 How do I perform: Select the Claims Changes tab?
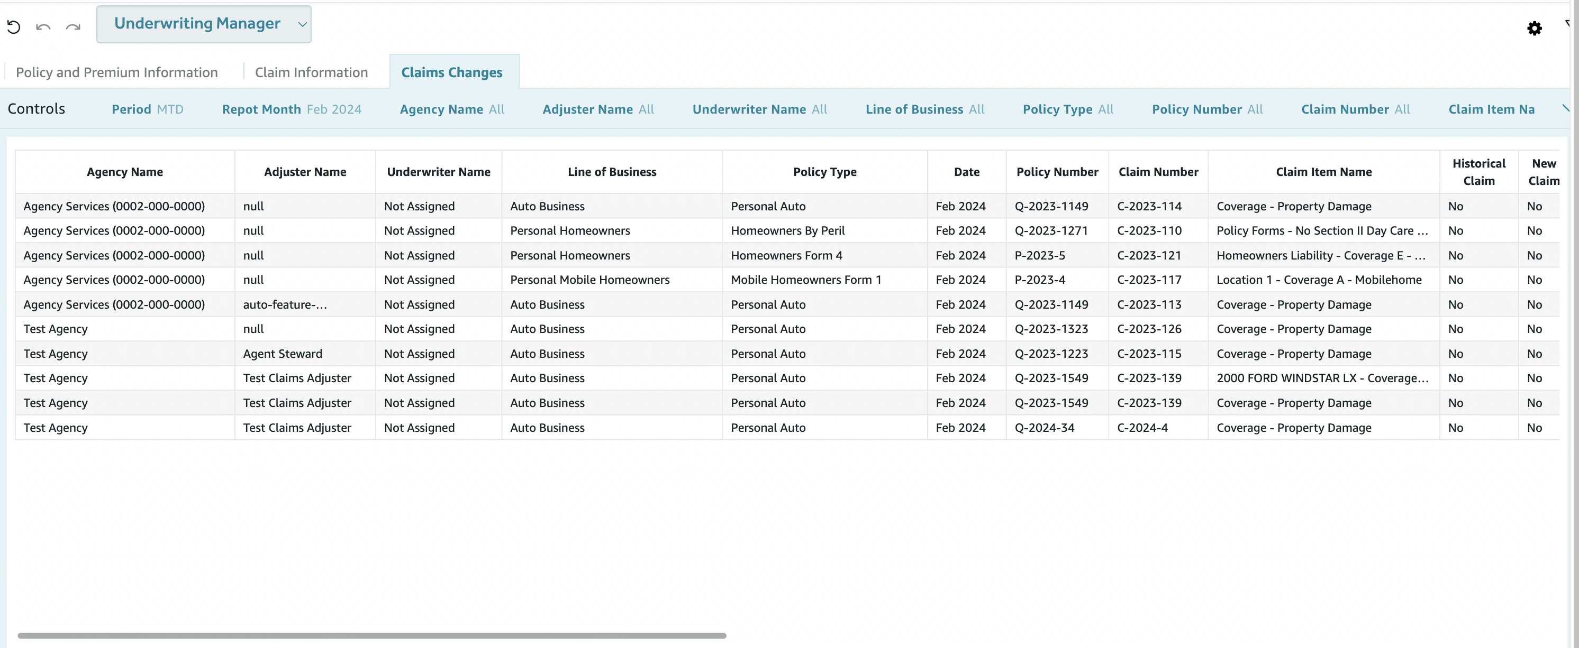coord(452,72)
